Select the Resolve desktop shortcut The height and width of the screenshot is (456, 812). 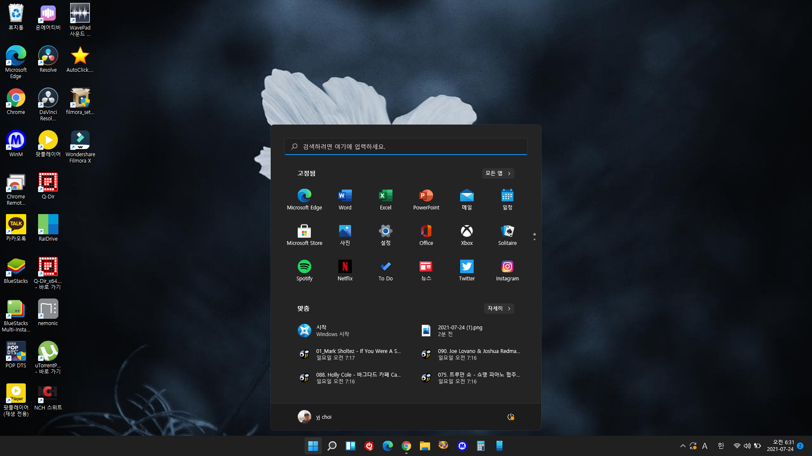coord(48,59)
